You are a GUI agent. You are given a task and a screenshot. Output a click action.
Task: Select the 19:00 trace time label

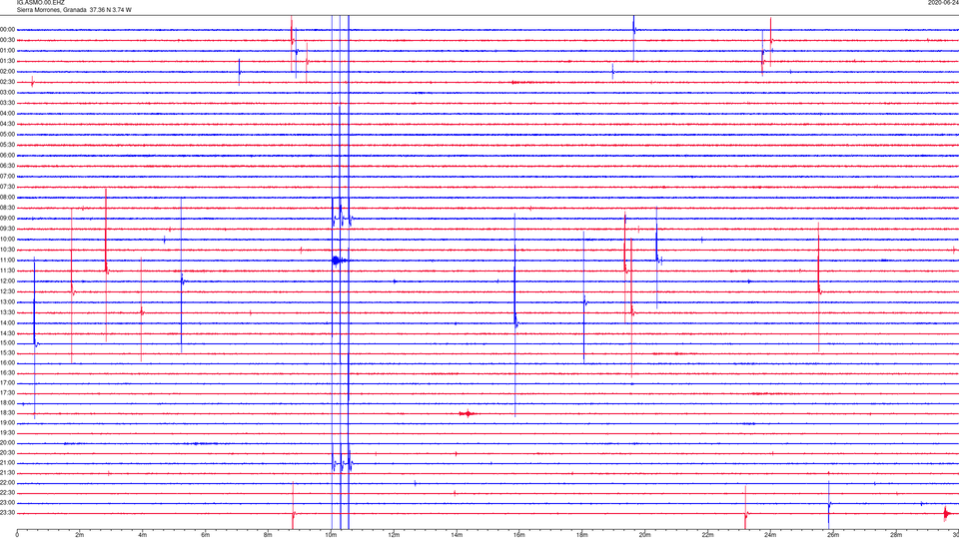(8, 423)
